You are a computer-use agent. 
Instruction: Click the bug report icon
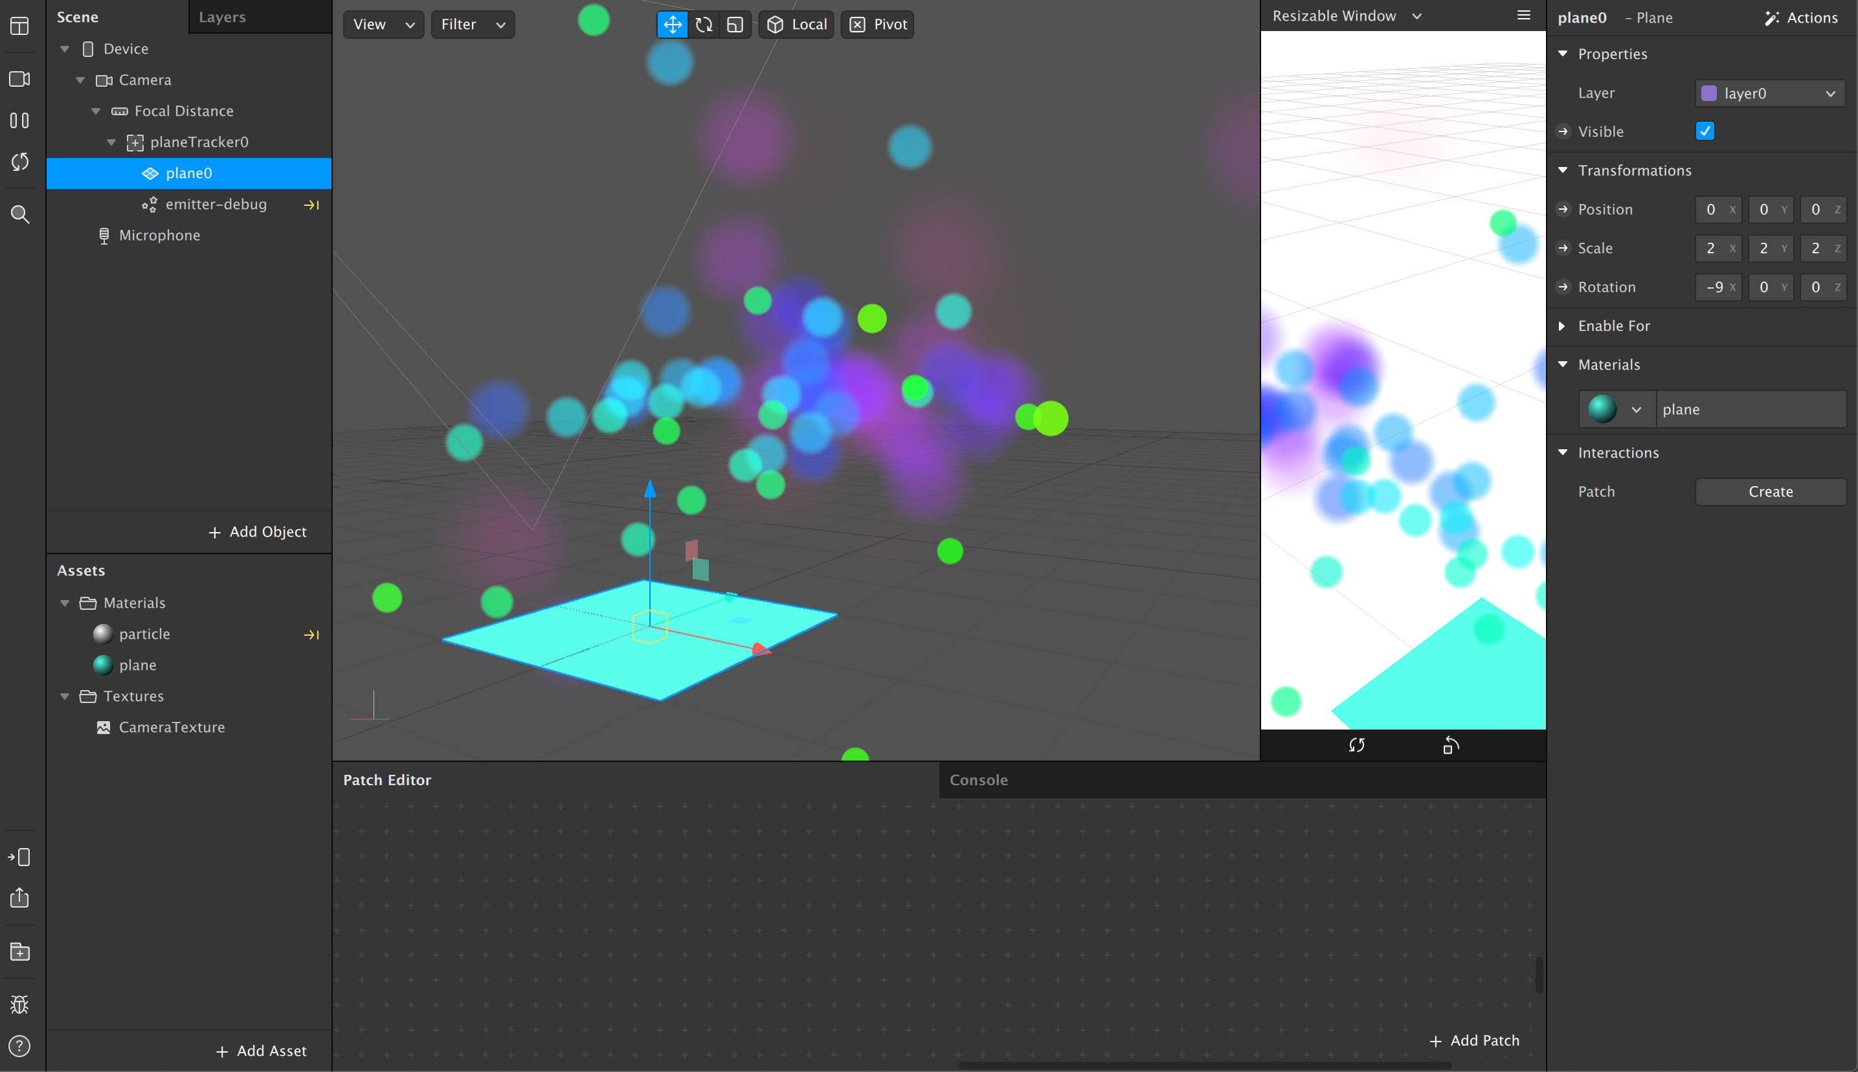[20, 1004]
